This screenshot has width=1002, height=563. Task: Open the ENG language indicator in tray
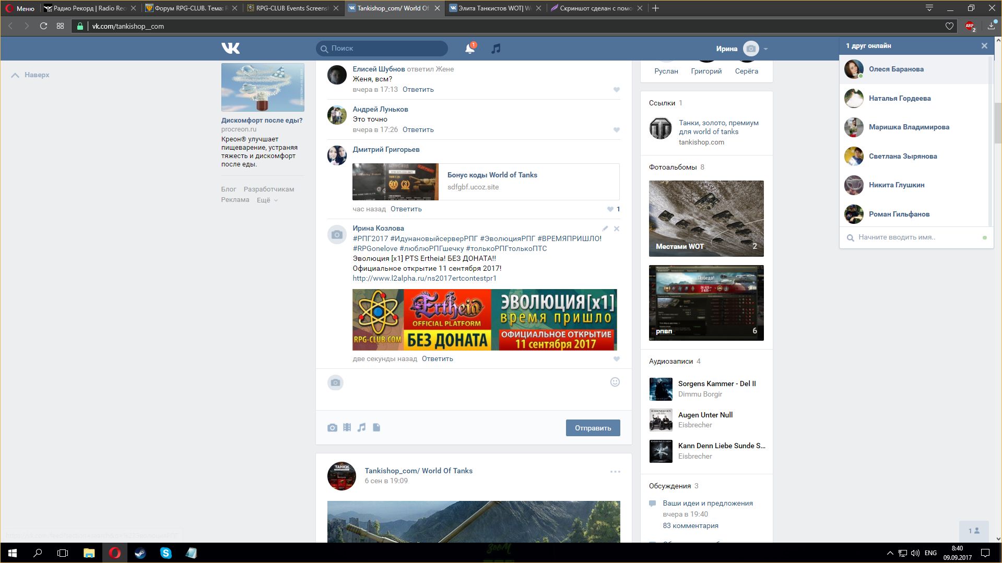point(930,553)
